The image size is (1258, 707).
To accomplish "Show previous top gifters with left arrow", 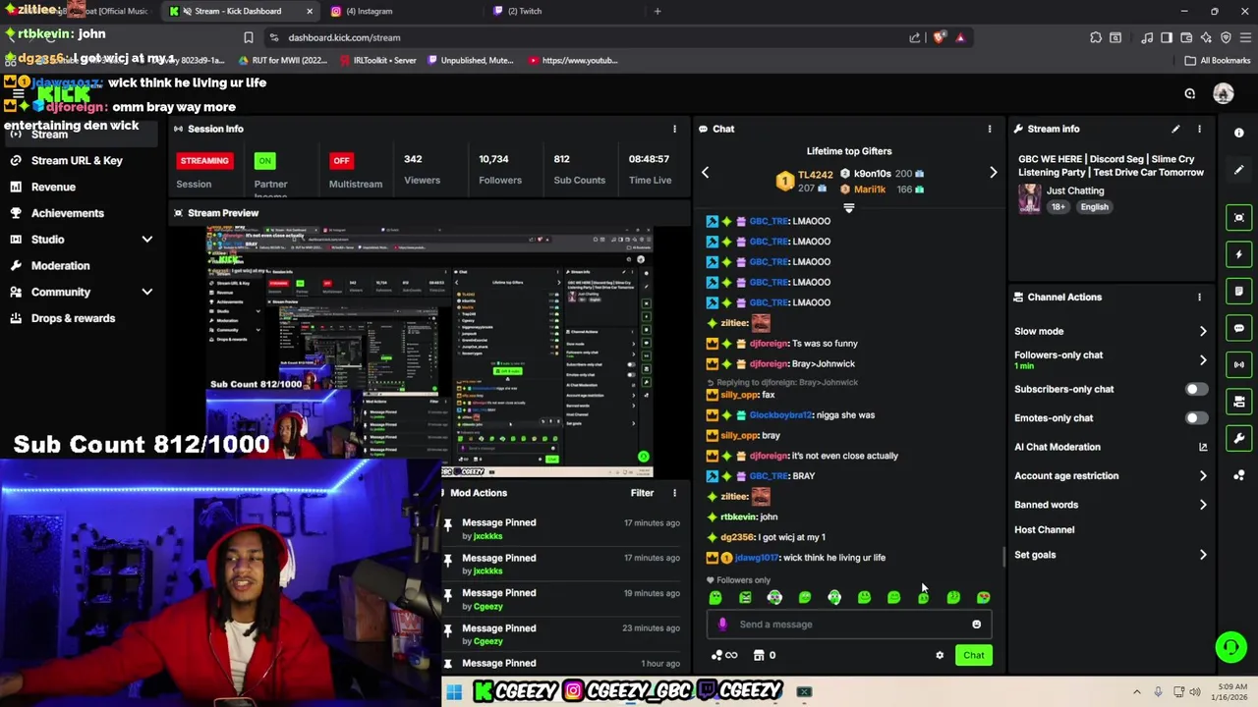I will tap(705, 172).
